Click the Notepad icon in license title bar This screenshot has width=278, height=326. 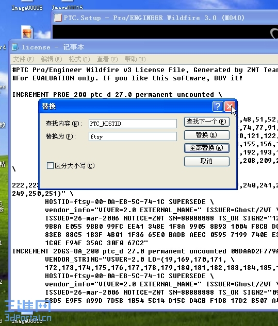15,47
